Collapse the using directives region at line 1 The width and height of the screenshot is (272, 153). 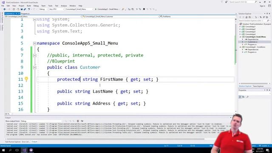(x=34, y=19)
